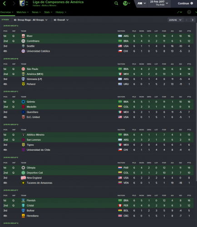
Task: Open the date dropdown showing 23 Feb 2017
Action: pyautogui.click(x=159, y=3)
